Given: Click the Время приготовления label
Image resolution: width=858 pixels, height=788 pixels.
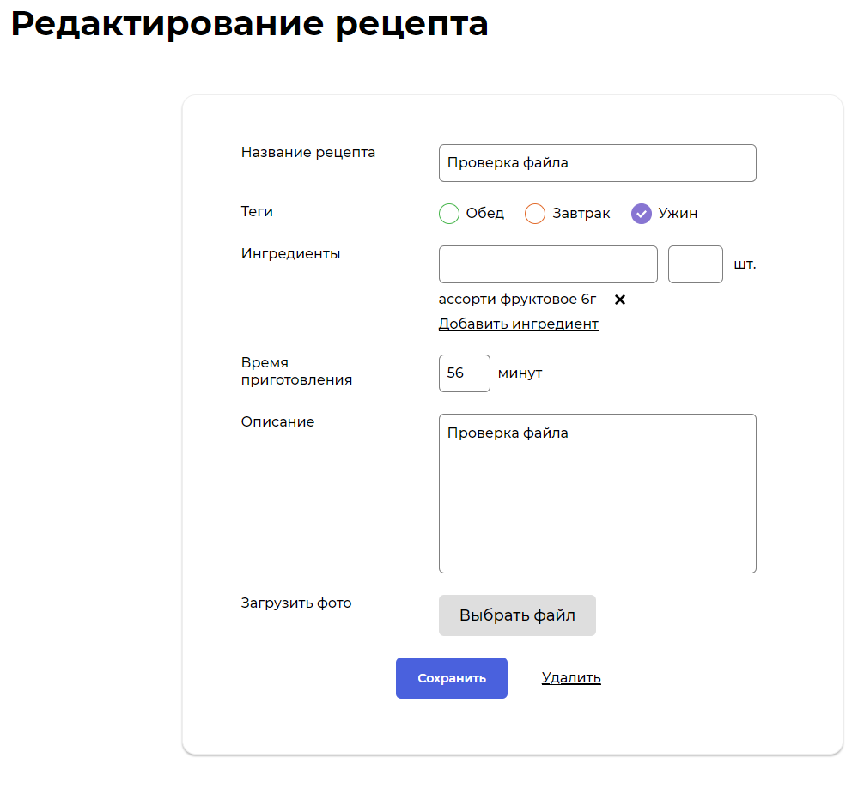Looking at the screenshot, I should (296, 371).
